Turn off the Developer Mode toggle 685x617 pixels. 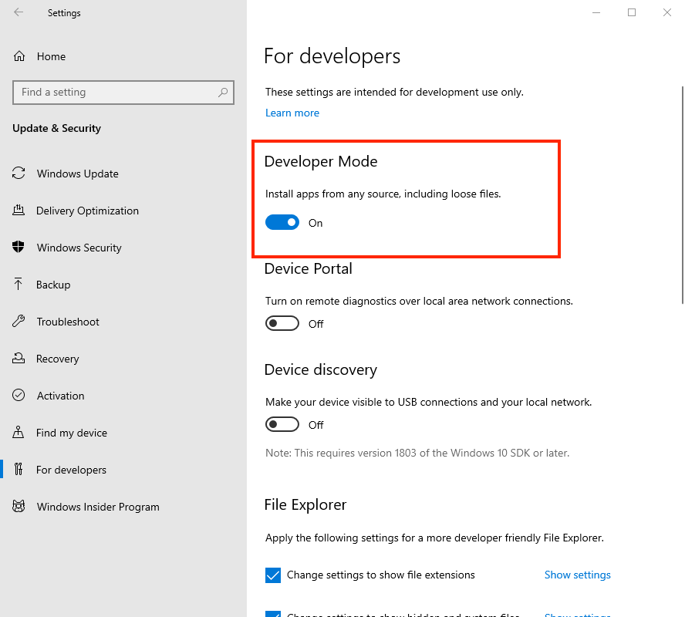(x=282, y=222)
